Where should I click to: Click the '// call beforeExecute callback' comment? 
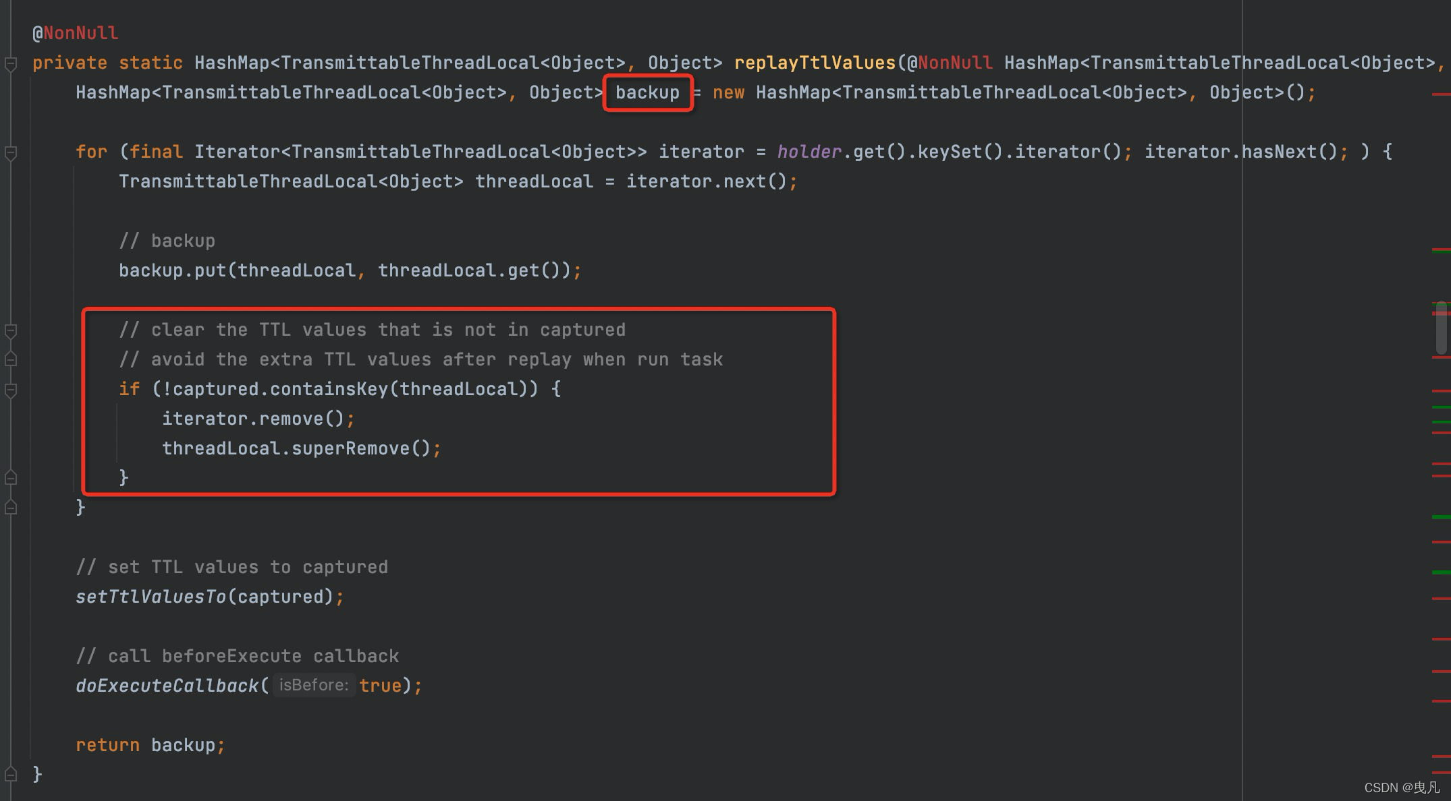pyautogui.click(x=237, y=656)
